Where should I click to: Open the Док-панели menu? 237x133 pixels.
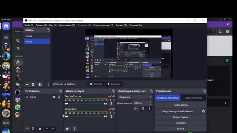67,25
